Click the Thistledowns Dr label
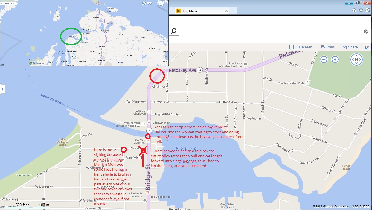 coord(166,114)
